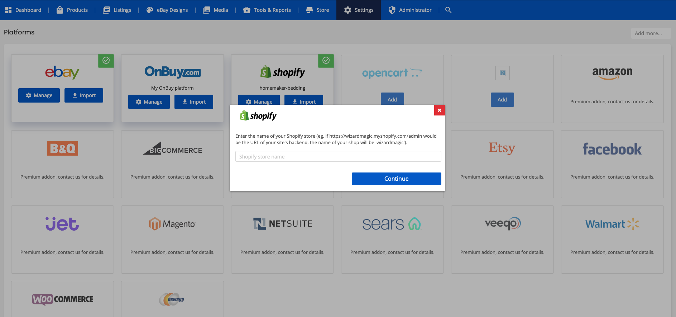Click the Amazon logo
Viewport: 676px width, 317px height.
612,74
